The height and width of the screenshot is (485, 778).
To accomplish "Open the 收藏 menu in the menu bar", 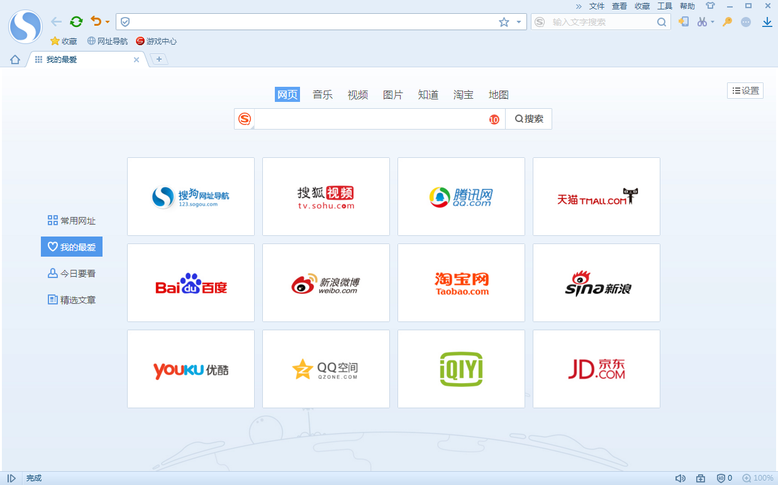I will point(642,6).
